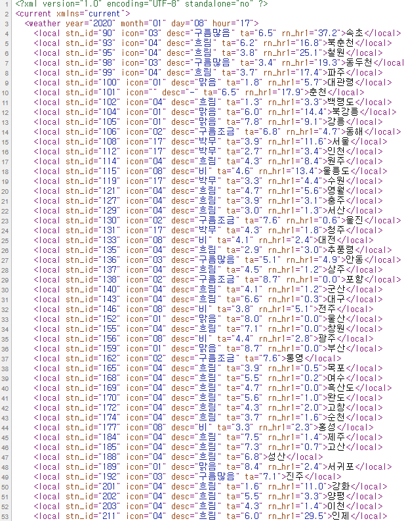
Task: Select station name 인천
Action: [x=336, y=152]
